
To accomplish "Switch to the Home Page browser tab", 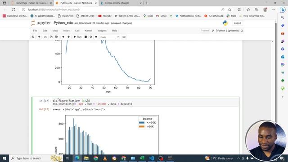I will [31, 3].
